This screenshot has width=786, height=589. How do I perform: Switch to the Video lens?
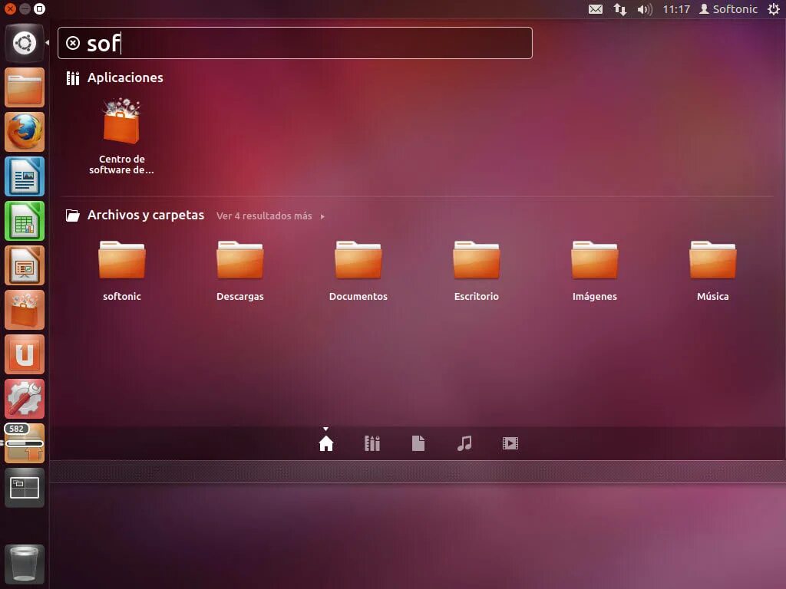pos(510,443)
